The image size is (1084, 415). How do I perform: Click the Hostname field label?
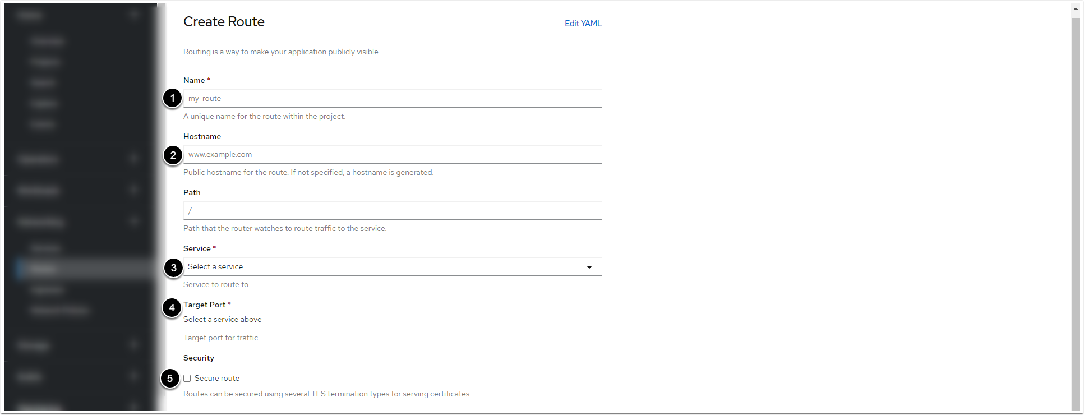click(202, 137)
